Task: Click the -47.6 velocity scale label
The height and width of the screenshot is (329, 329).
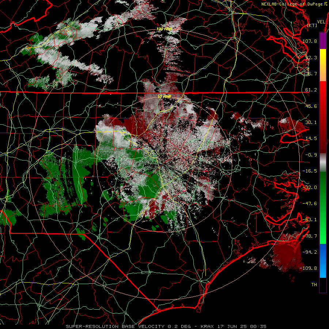Action: (x=310, y=204)
